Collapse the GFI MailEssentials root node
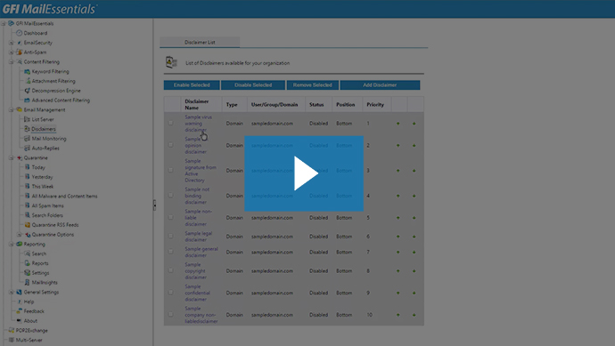 [x=4, y=23]
